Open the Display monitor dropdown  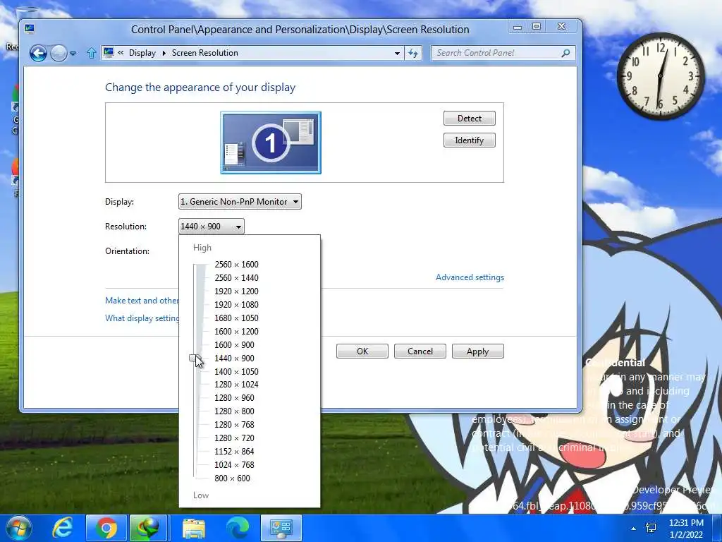240,201
